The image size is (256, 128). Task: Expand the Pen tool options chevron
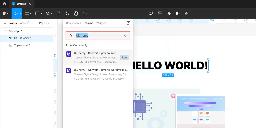pos(52,13)
